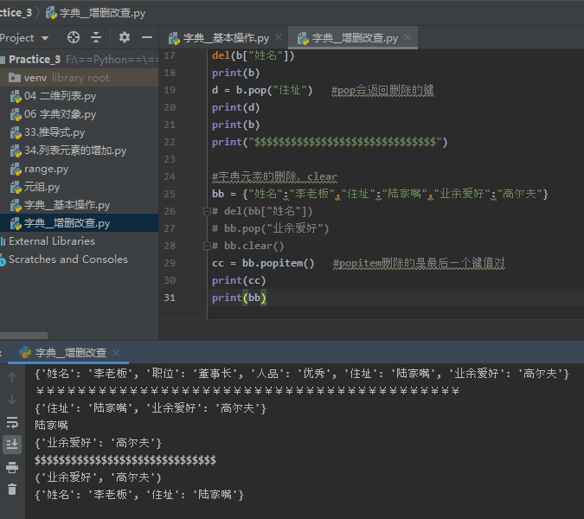Open 04 二维列表.py in project tree
Viewport: 584px width, 519px height.
point(60,96)
